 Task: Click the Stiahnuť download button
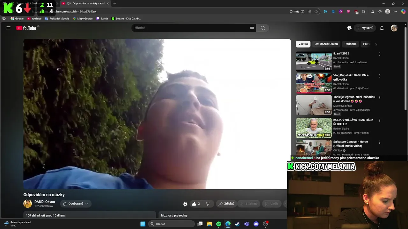pyautogui.click(x=249, y=204)
